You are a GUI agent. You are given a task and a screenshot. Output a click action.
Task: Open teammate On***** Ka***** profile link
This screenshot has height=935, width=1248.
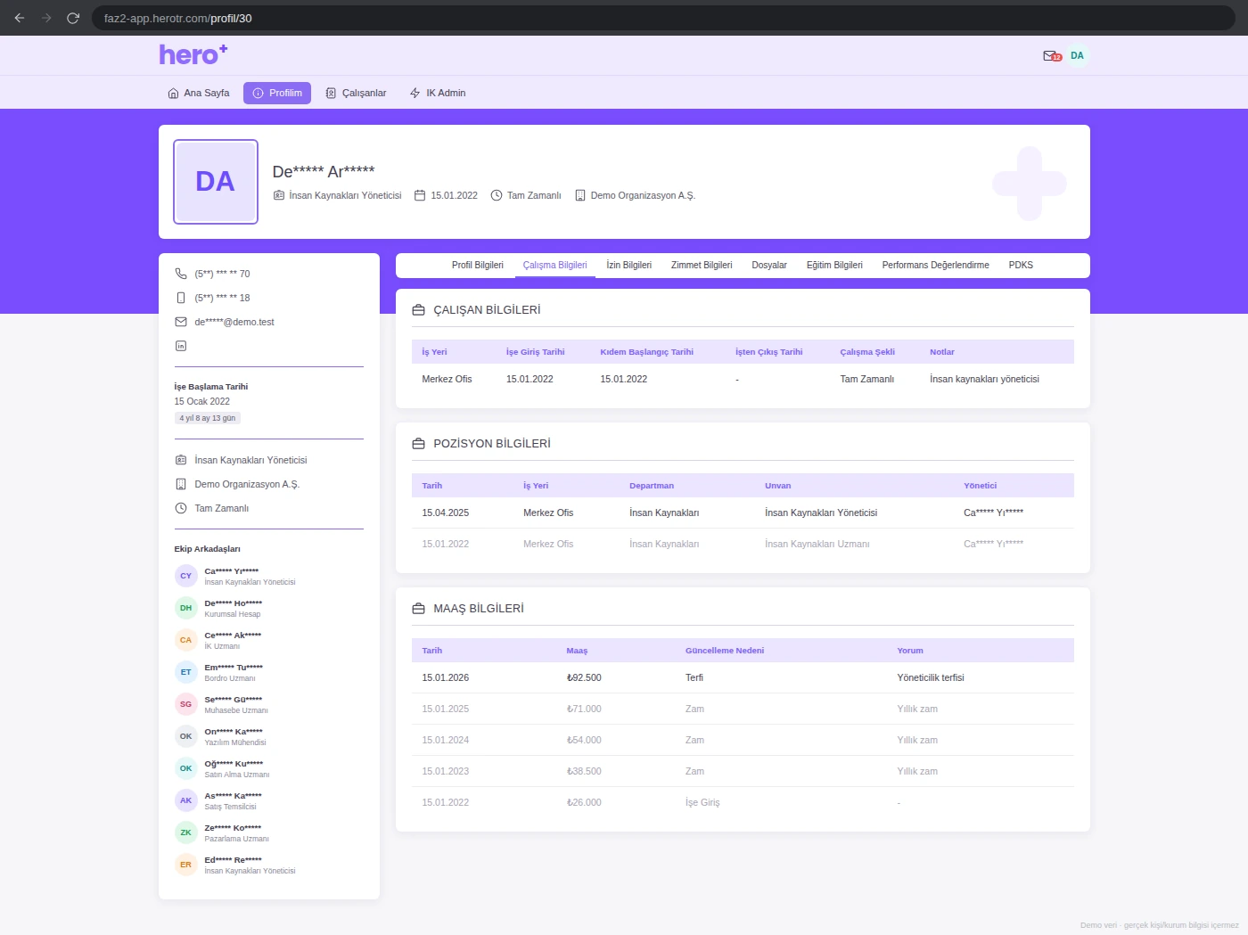point(234,731)
